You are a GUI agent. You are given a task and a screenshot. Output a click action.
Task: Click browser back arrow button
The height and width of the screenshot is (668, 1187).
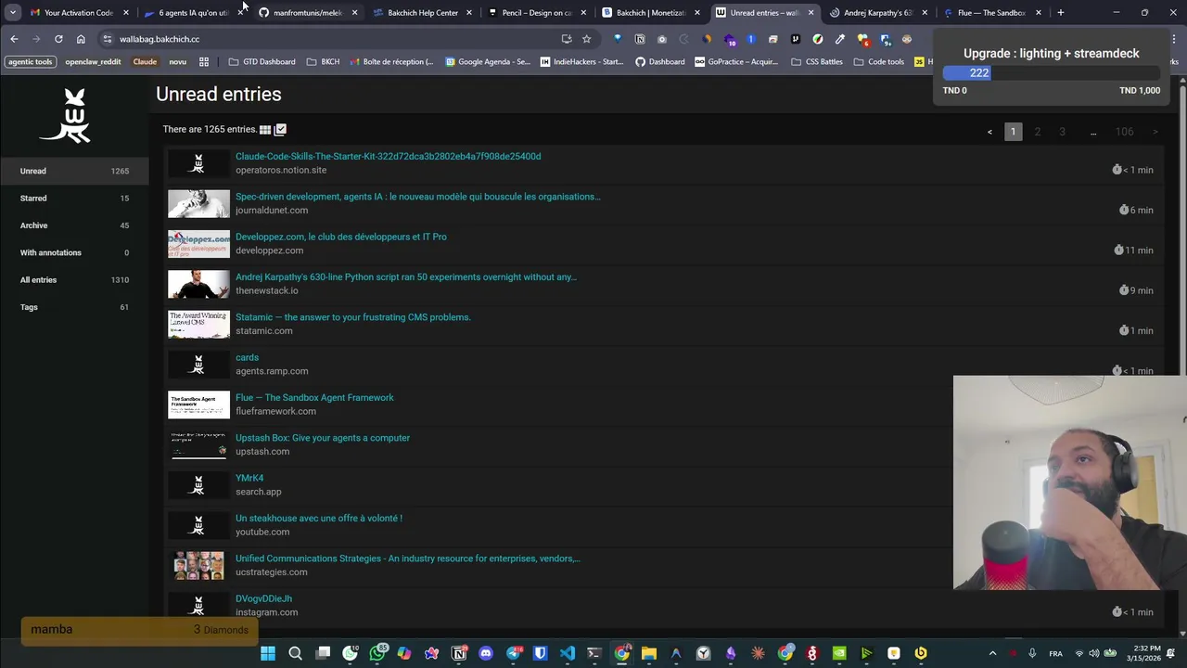tap(14, 39)
